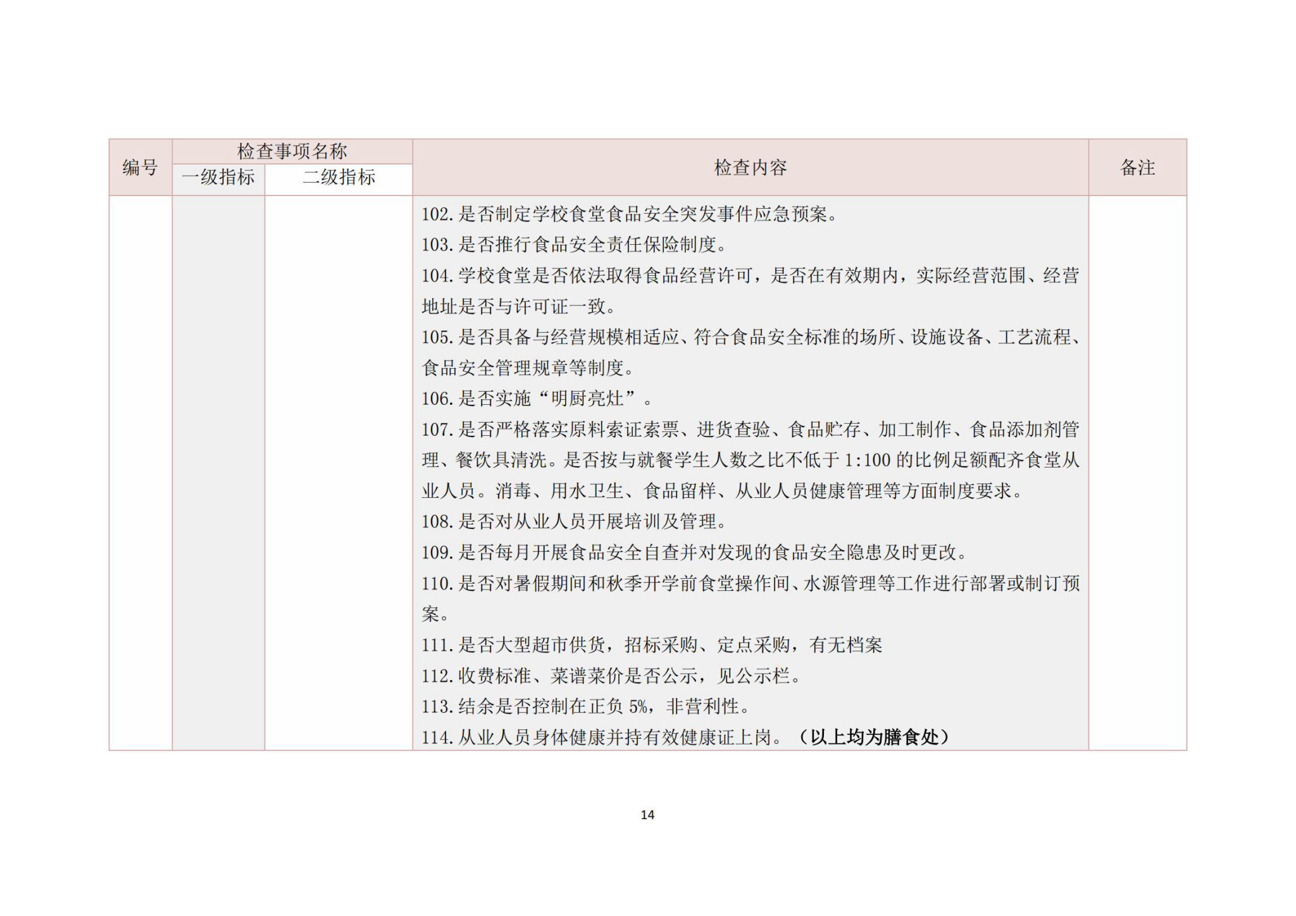Viewport: 1296px width, 916px height.
Task: Select item 112 about fee standards
Action: [612, 676]
